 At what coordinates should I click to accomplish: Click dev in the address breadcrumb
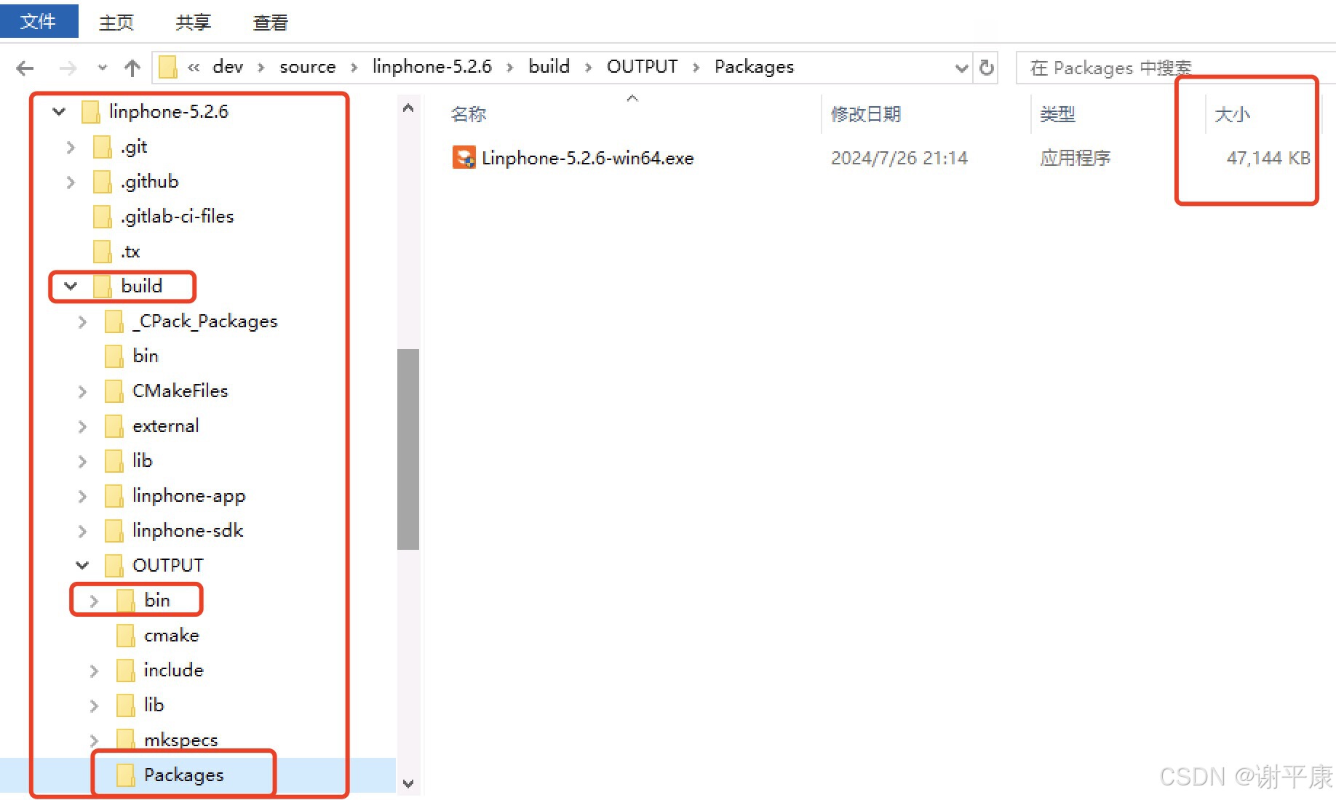pos(228,67)
